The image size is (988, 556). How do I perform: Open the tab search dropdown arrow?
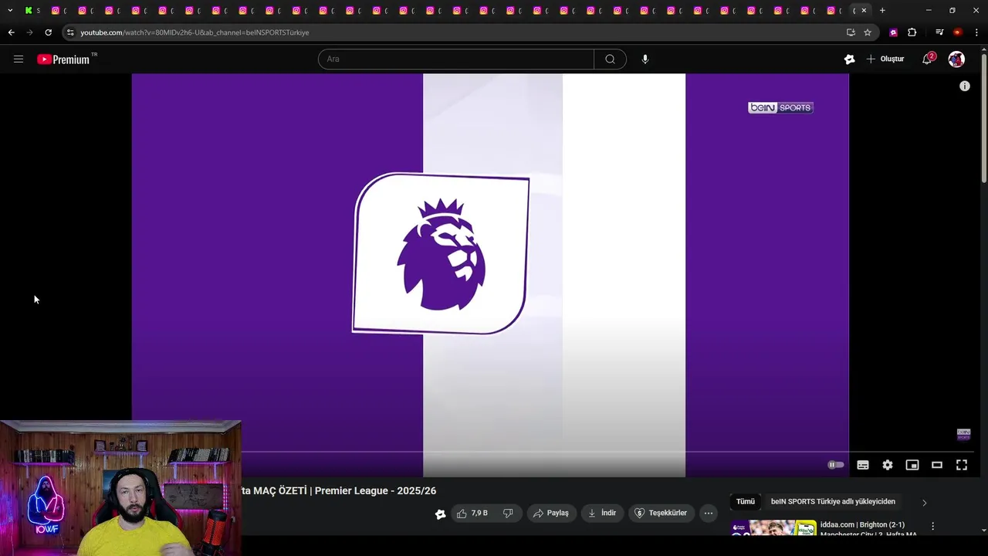pyautogui.click(x=10, y=10)
